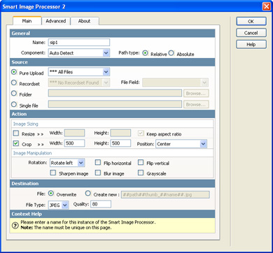Open Help for this dialog
273x253 pixels.
(x=251, y=44)
